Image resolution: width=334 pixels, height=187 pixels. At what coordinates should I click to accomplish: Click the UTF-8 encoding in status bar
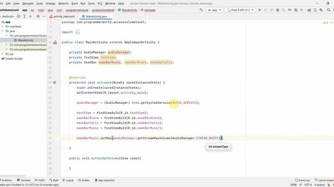(308, 185)
